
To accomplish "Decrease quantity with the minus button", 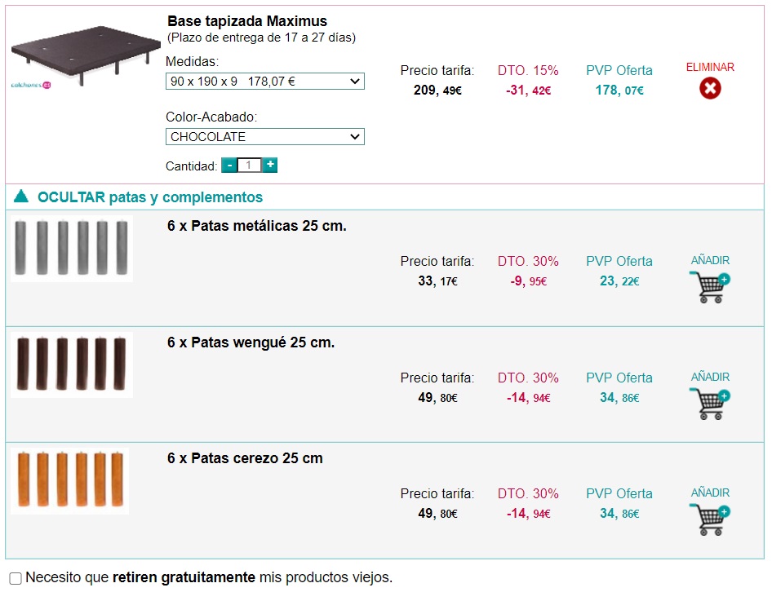I will coord(229,166).
